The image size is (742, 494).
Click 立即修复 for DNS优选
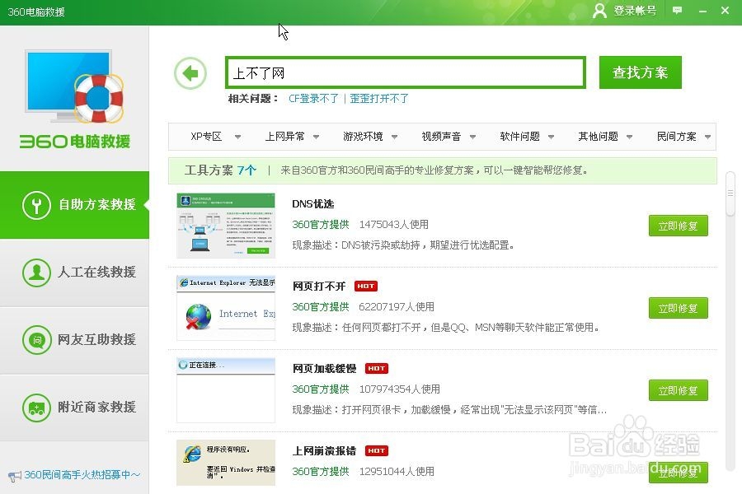tap(679, 226)
